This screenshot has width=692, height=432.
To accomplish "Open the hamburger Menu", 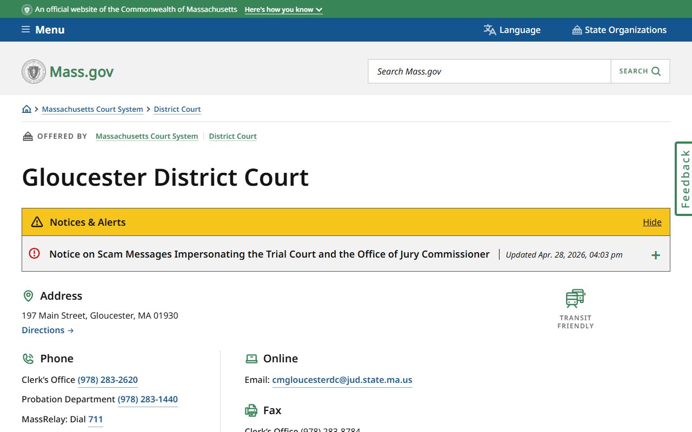I will click(x=43, y=30).
